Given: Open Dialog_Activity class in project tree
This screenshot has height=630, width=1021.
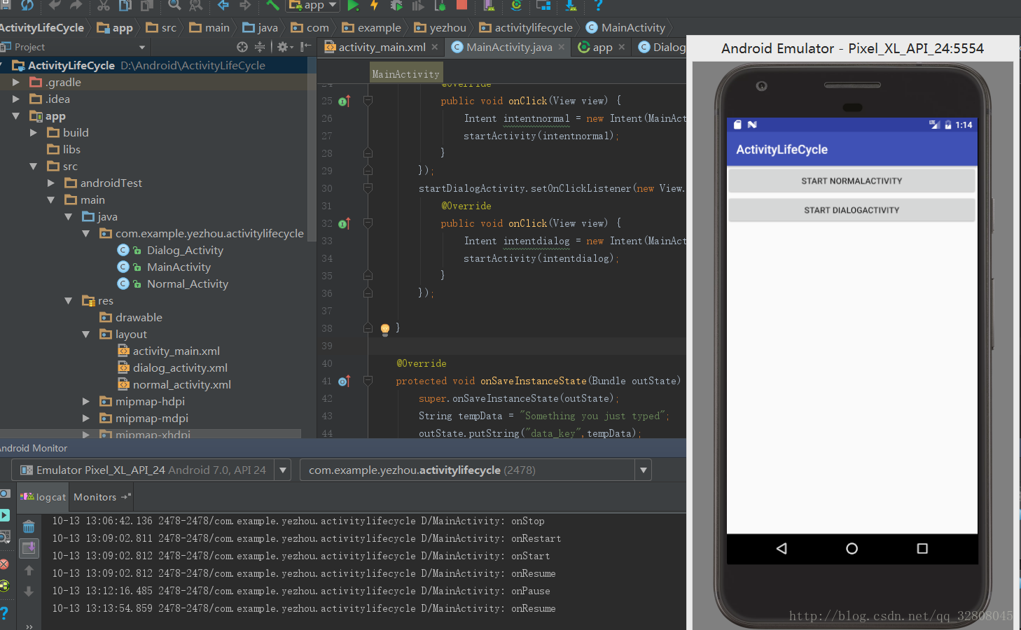Looking at the screenshot, I should pos(185,250).
